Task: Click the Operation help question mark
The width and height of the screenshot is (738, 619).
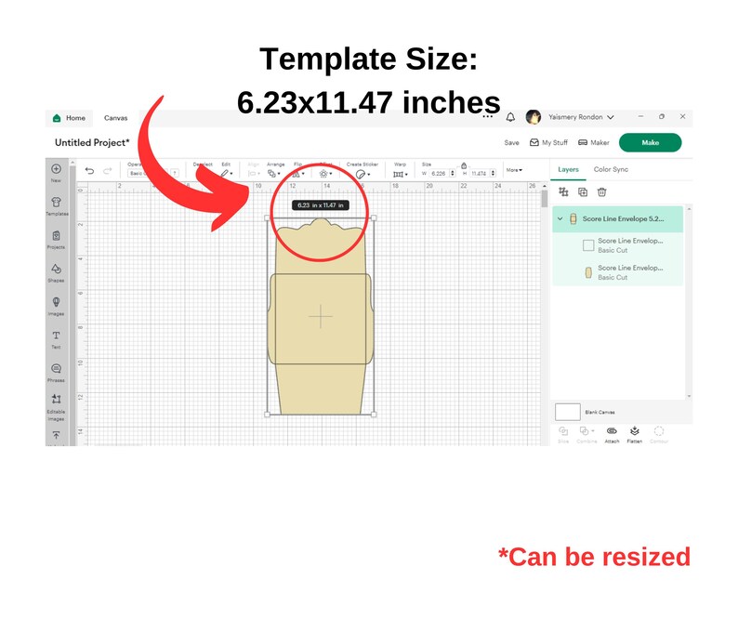Action: pyautogui.click(x=175, y=173)
